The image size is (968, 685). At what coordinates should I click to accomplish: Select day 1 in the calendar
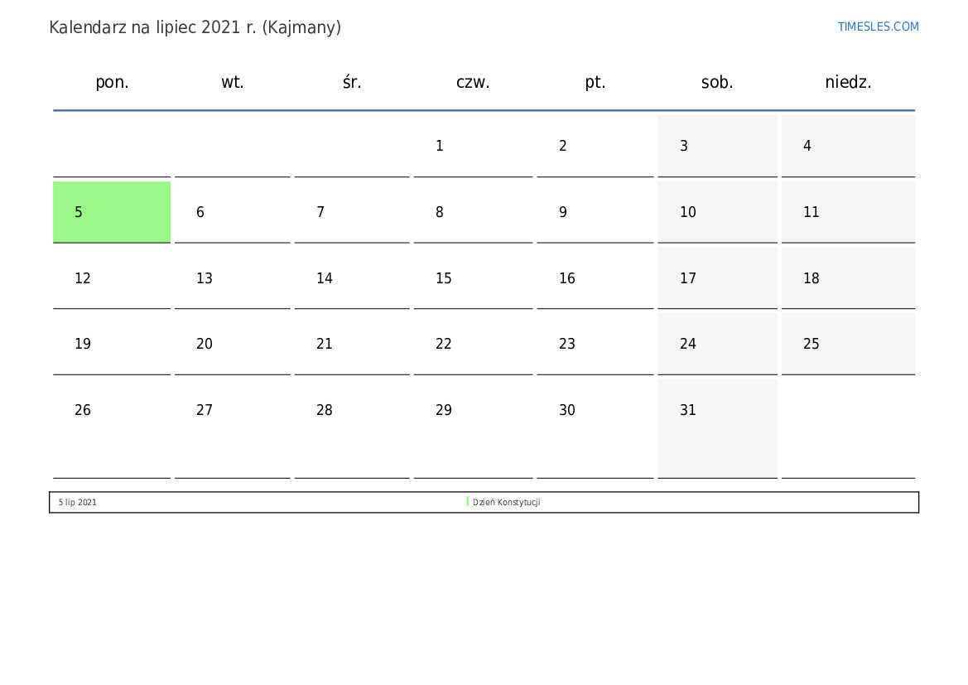473,146
